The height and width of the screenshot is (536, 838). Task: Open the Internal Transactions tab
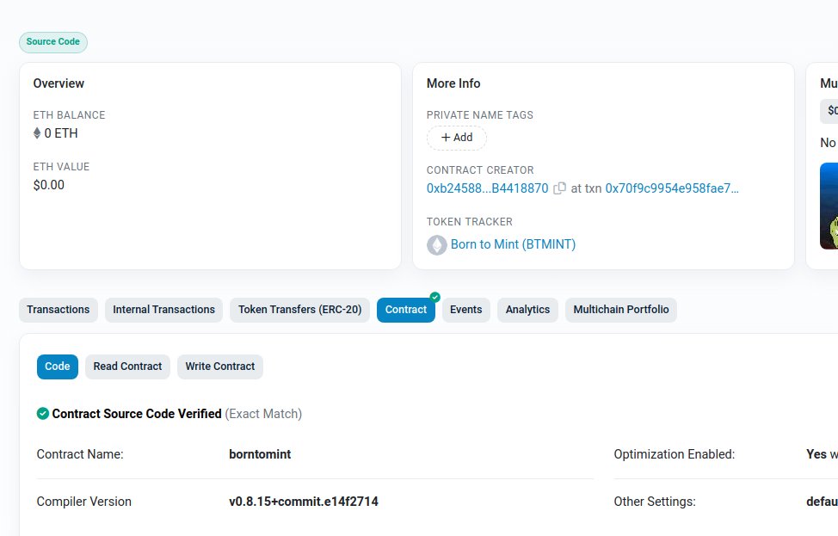tap(163, 310)
